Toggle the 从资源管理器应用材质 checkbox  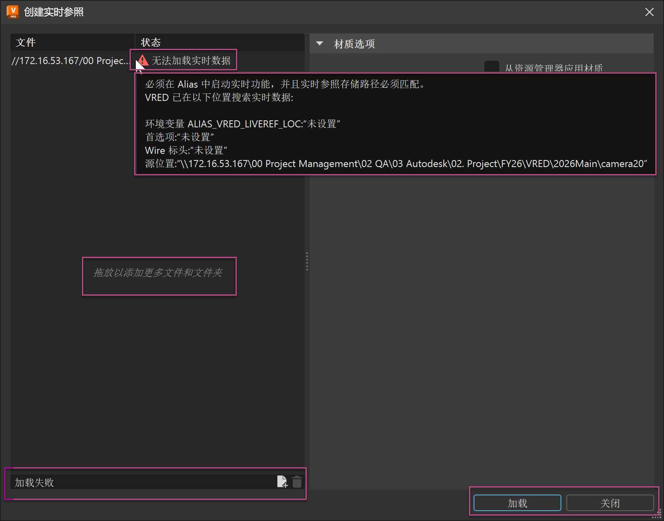[492, 67]
